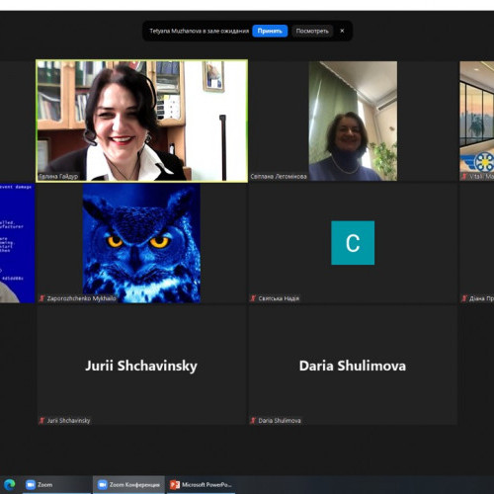This screenshot has width=494, height=494.
Task: Click the Tetyana Muzhanova waiting room message
Action: pos(200,31)
